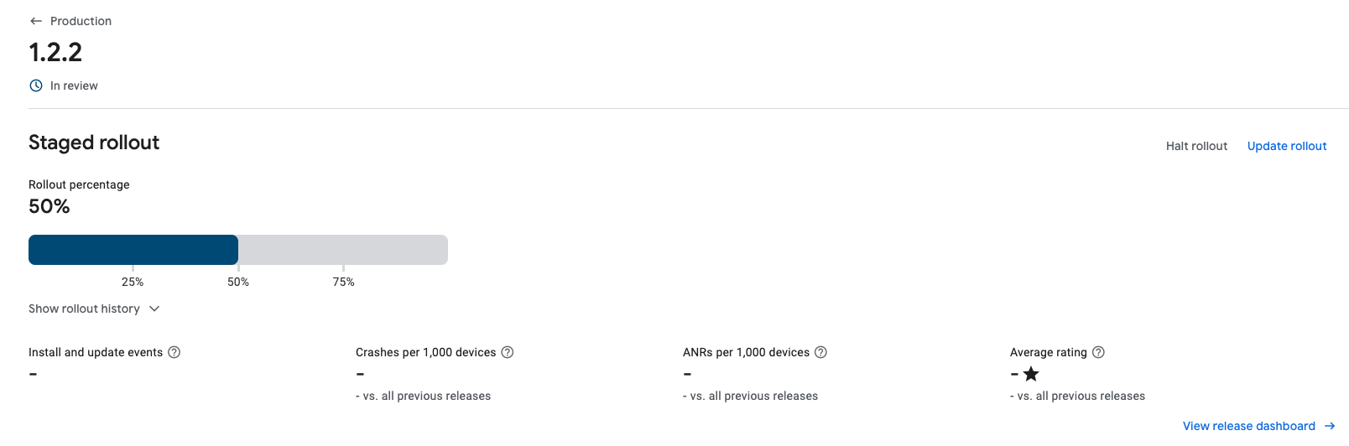Open View release dashboard link
1349x446 pixels.
tap(1249, 426)
